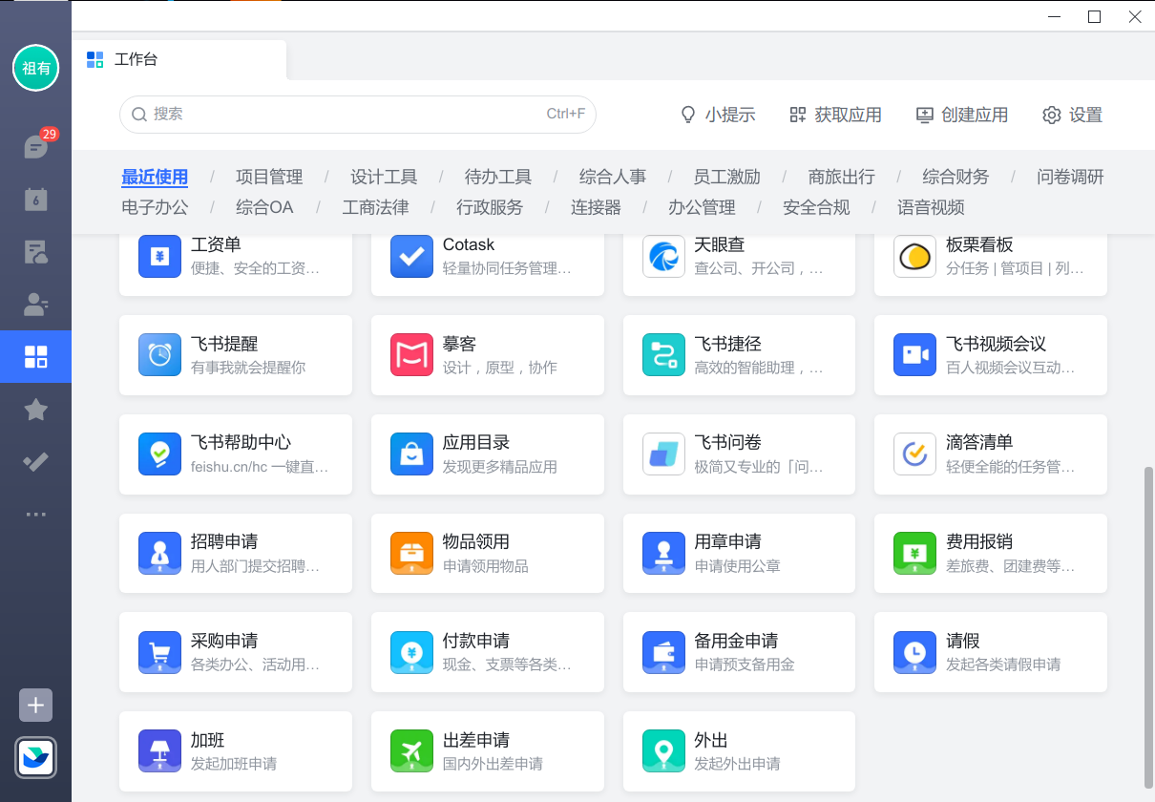Launch the 飞书问卷 icon
The width and height of the screenshot is (1155, 802).
(x=663, y=454)
